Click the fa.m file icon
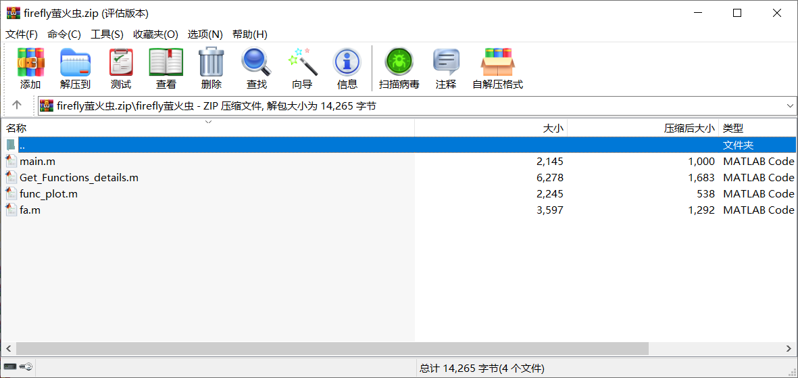The height and width of the screenshot is (378, 798). [x=11, y=210]
